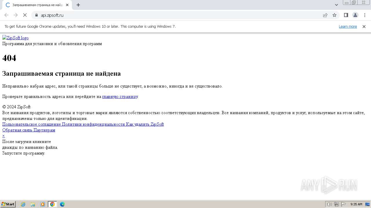Stop loading the page with X button

tap(25, 15)
